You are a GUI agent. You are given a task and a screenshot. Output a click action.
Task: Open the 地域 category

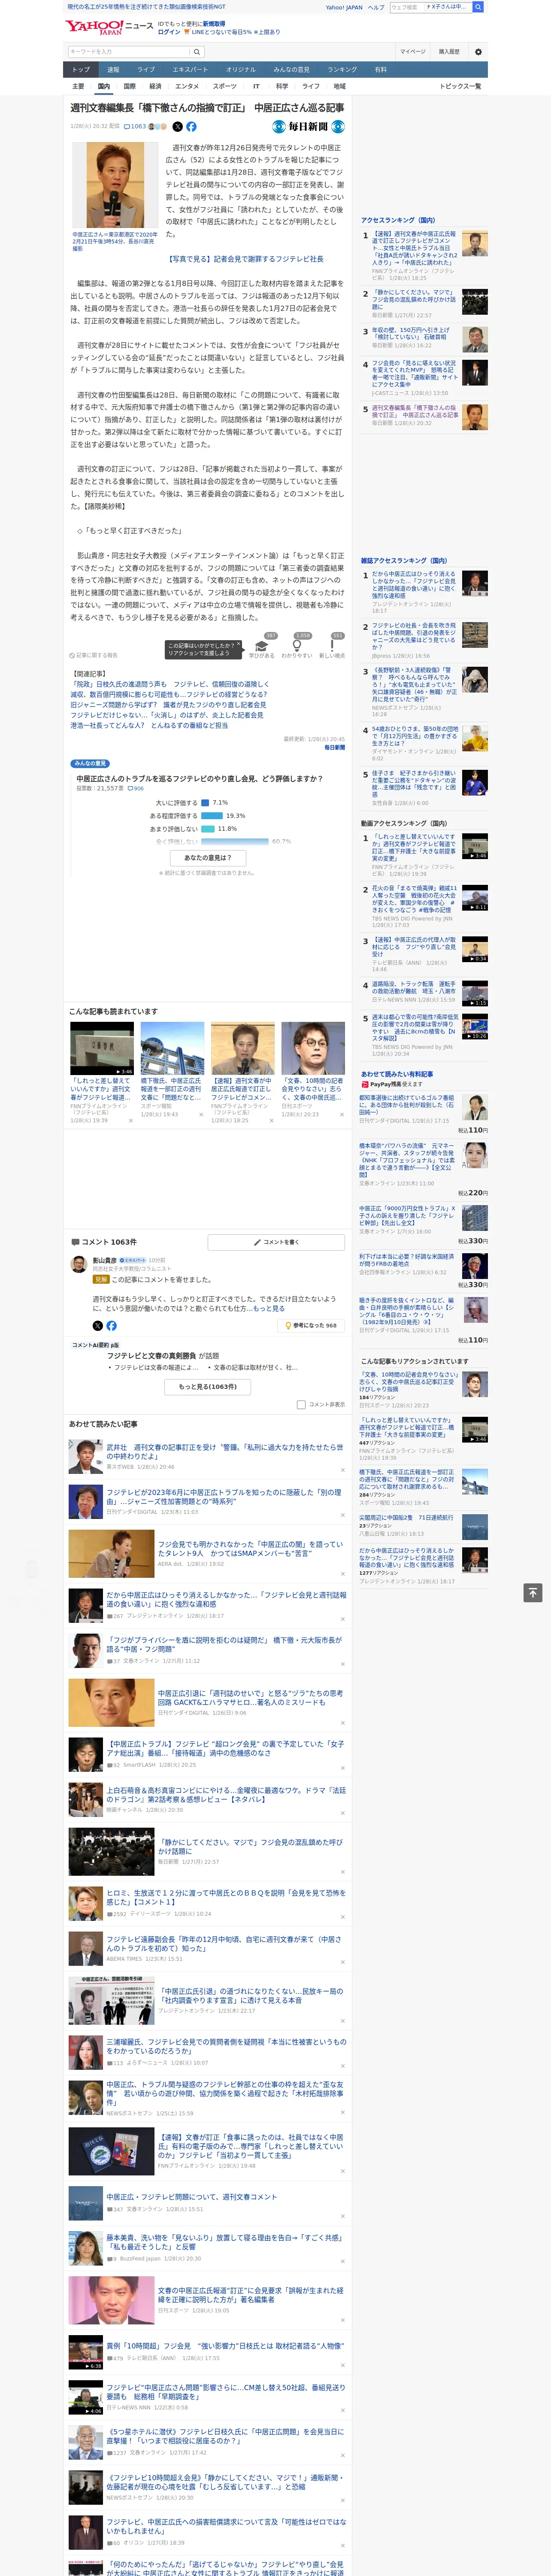pos(339,86)
